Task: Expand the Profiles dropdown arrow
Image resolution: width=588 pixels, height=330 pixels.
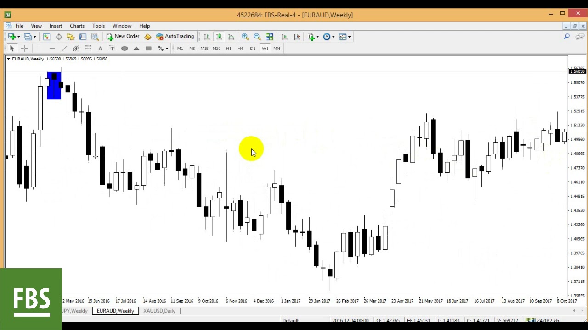Action: click(34, 37)
